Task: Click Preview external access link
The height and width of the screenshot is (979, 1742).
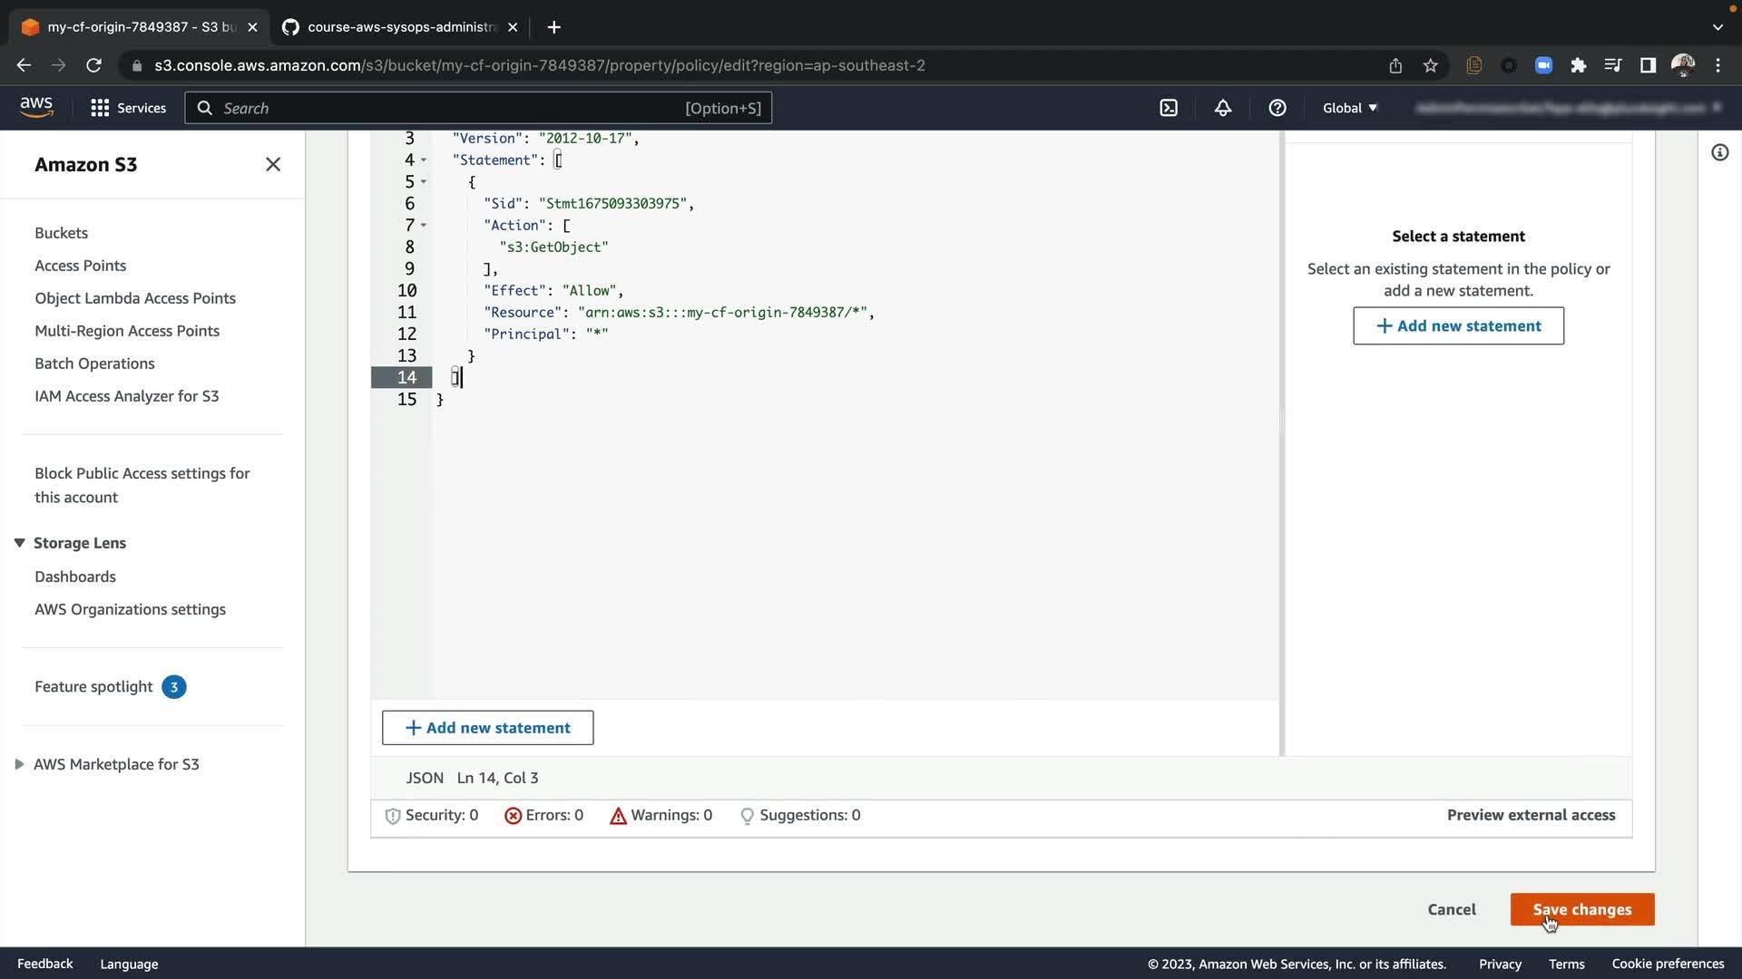Action: 1531,815
